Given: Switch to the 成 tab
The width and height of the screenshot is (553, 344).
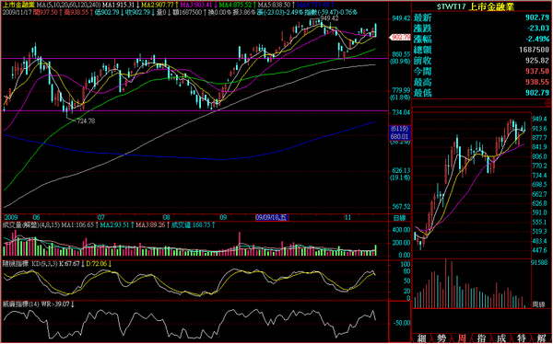Looking at the screenshot, I should (501, 338).
